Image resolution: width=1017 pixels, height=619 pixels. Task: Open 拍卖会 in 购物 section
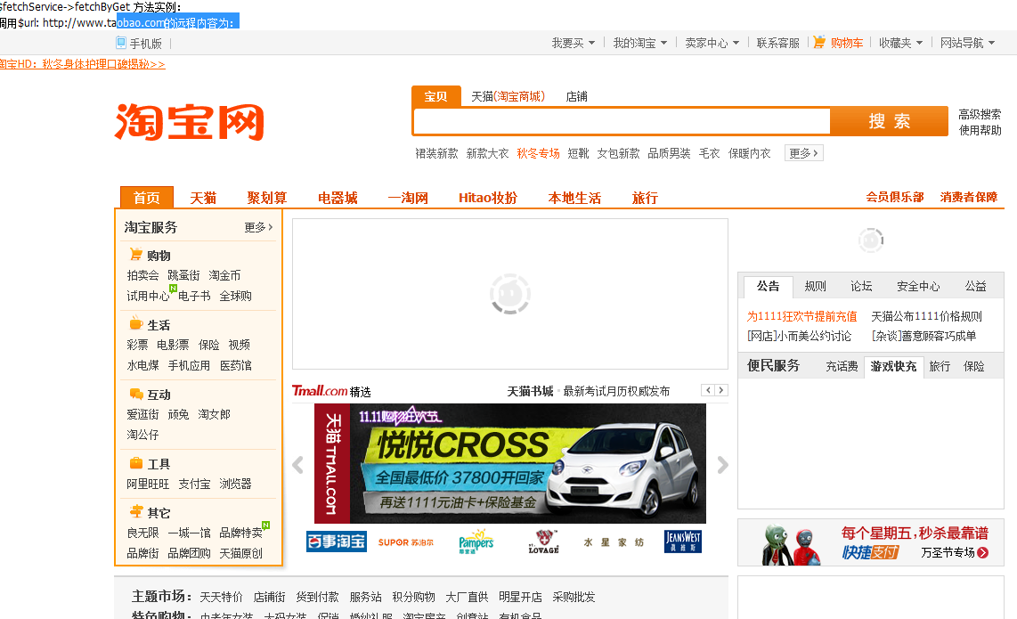[142, 275]
